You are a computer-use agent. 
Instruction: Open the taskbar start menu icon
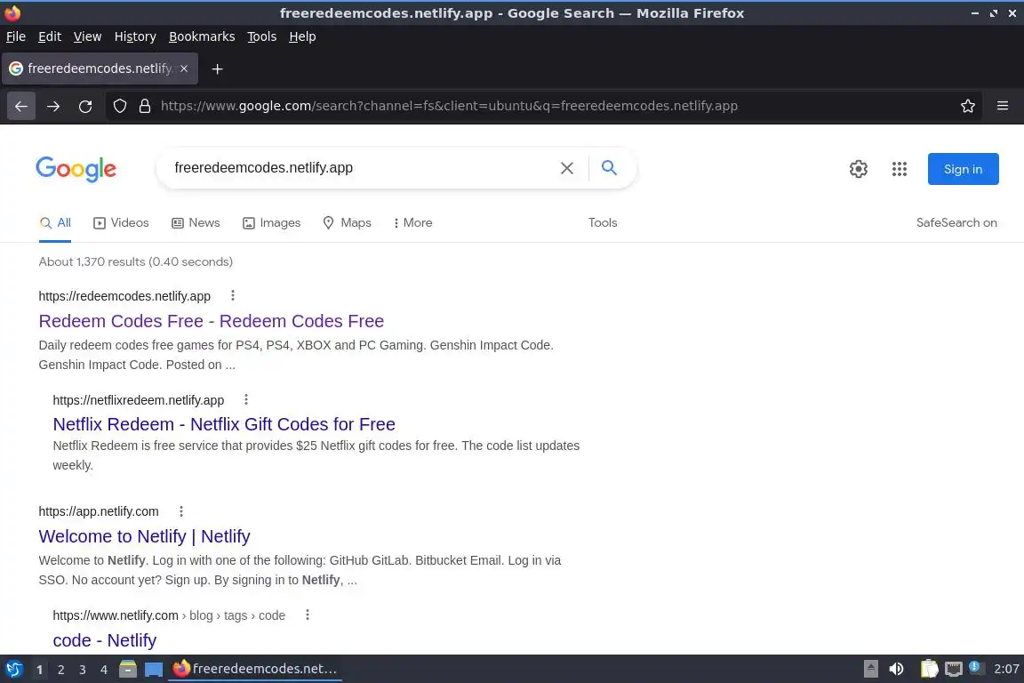[x=13, y=670]
